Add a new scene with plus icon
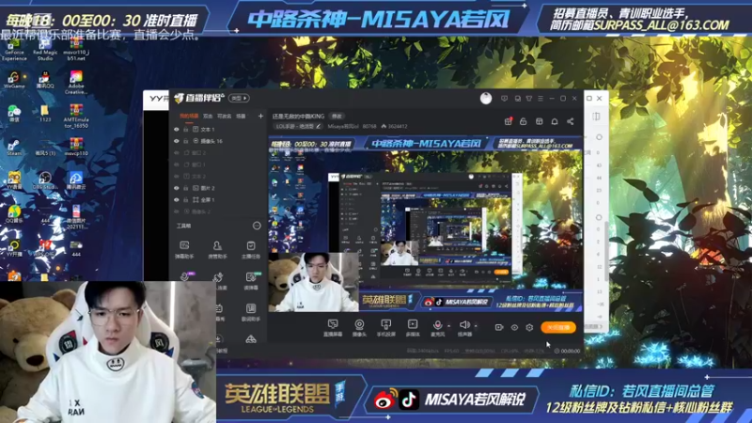The height and width of the screenshot is (423, 752). (261, 116)
